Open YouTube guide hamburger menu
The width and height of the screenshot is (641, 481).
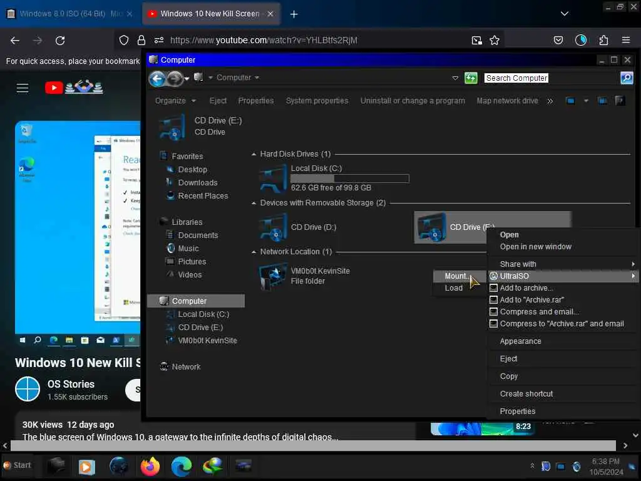coord(23,88)
